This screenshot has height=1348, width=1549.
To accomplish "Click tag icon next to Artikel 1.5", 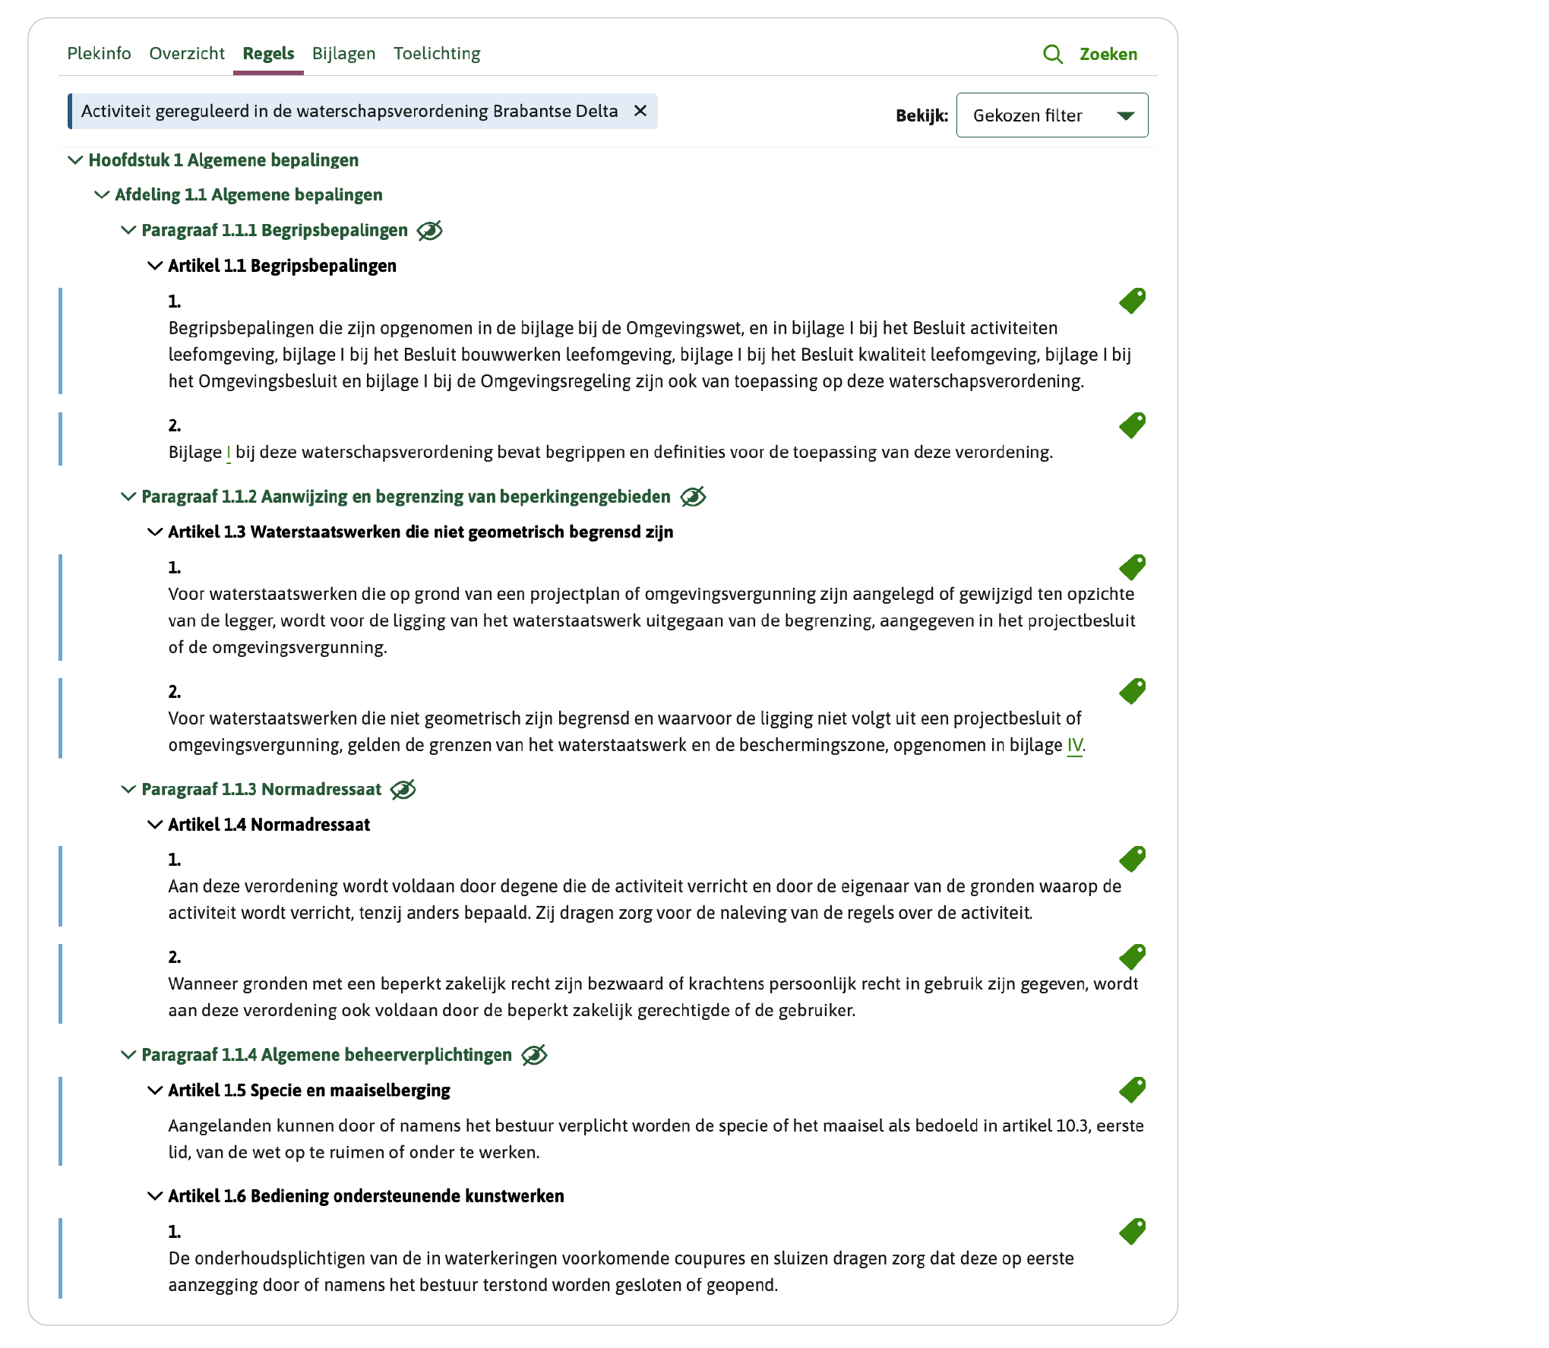I will click(1132, 1090).
